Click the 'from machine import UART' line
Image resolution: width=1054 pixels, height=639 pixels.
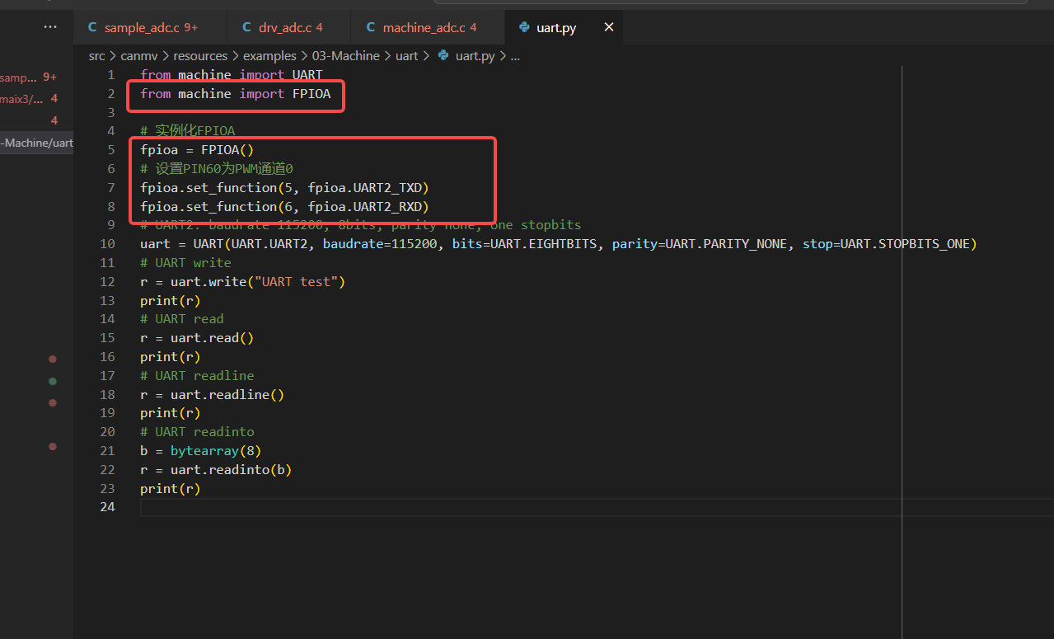coord(232,75)
